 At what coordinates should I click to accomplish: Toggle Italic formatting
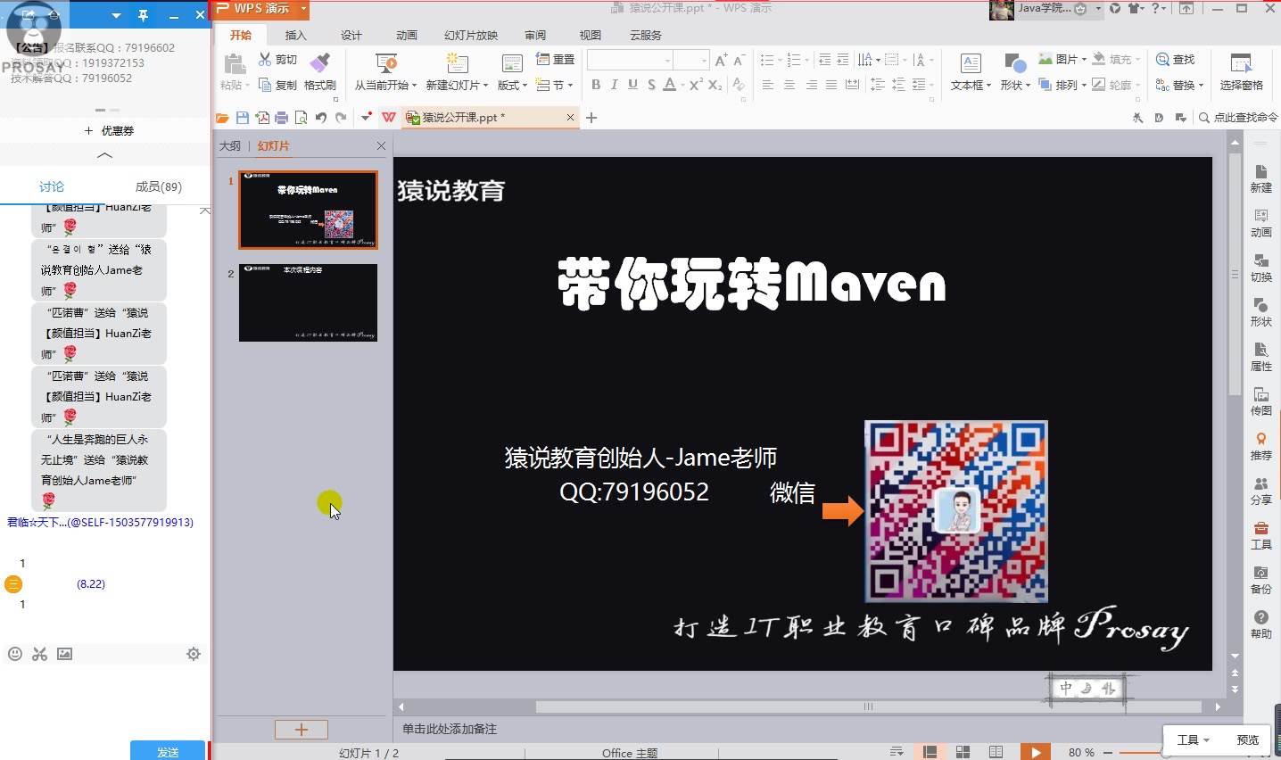coord(614,85)
